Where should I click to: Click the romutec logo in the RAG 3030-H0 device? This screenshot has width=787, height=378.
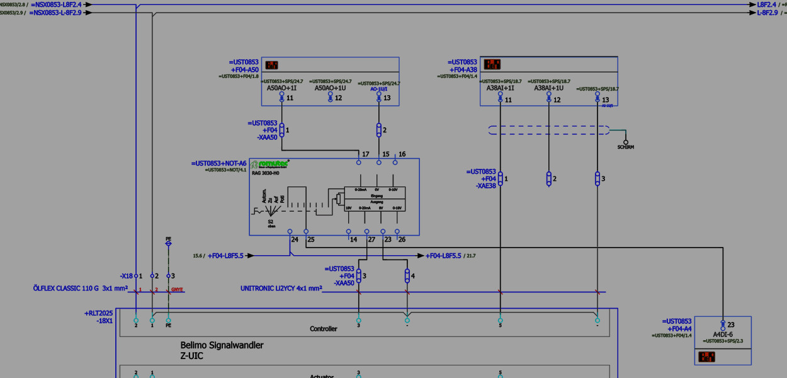click(x=269, y=164)
